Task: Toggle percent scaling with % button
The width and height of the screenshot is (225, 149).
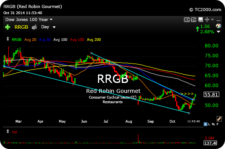Action: click(x=213, y=124)
